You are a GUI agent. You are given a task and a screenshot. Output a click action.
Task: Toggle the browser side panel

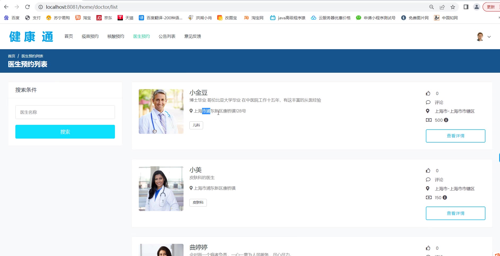pyautogui.click(x=466, y=7)
